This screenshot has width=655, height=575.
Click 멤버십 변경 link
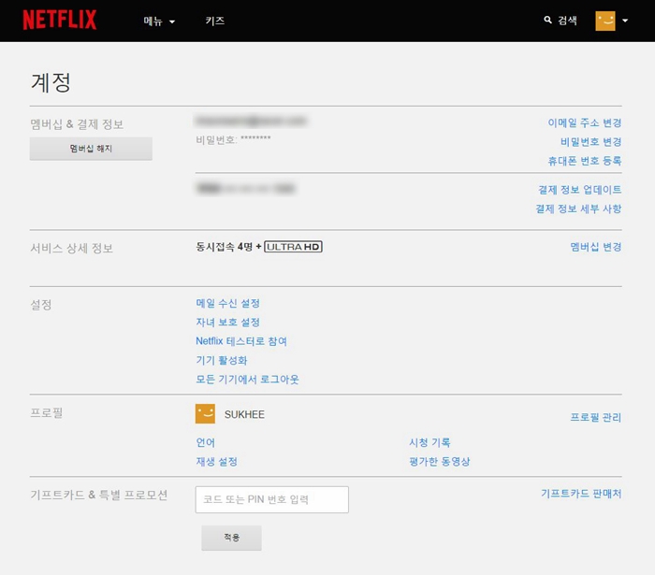pos(596,247)
